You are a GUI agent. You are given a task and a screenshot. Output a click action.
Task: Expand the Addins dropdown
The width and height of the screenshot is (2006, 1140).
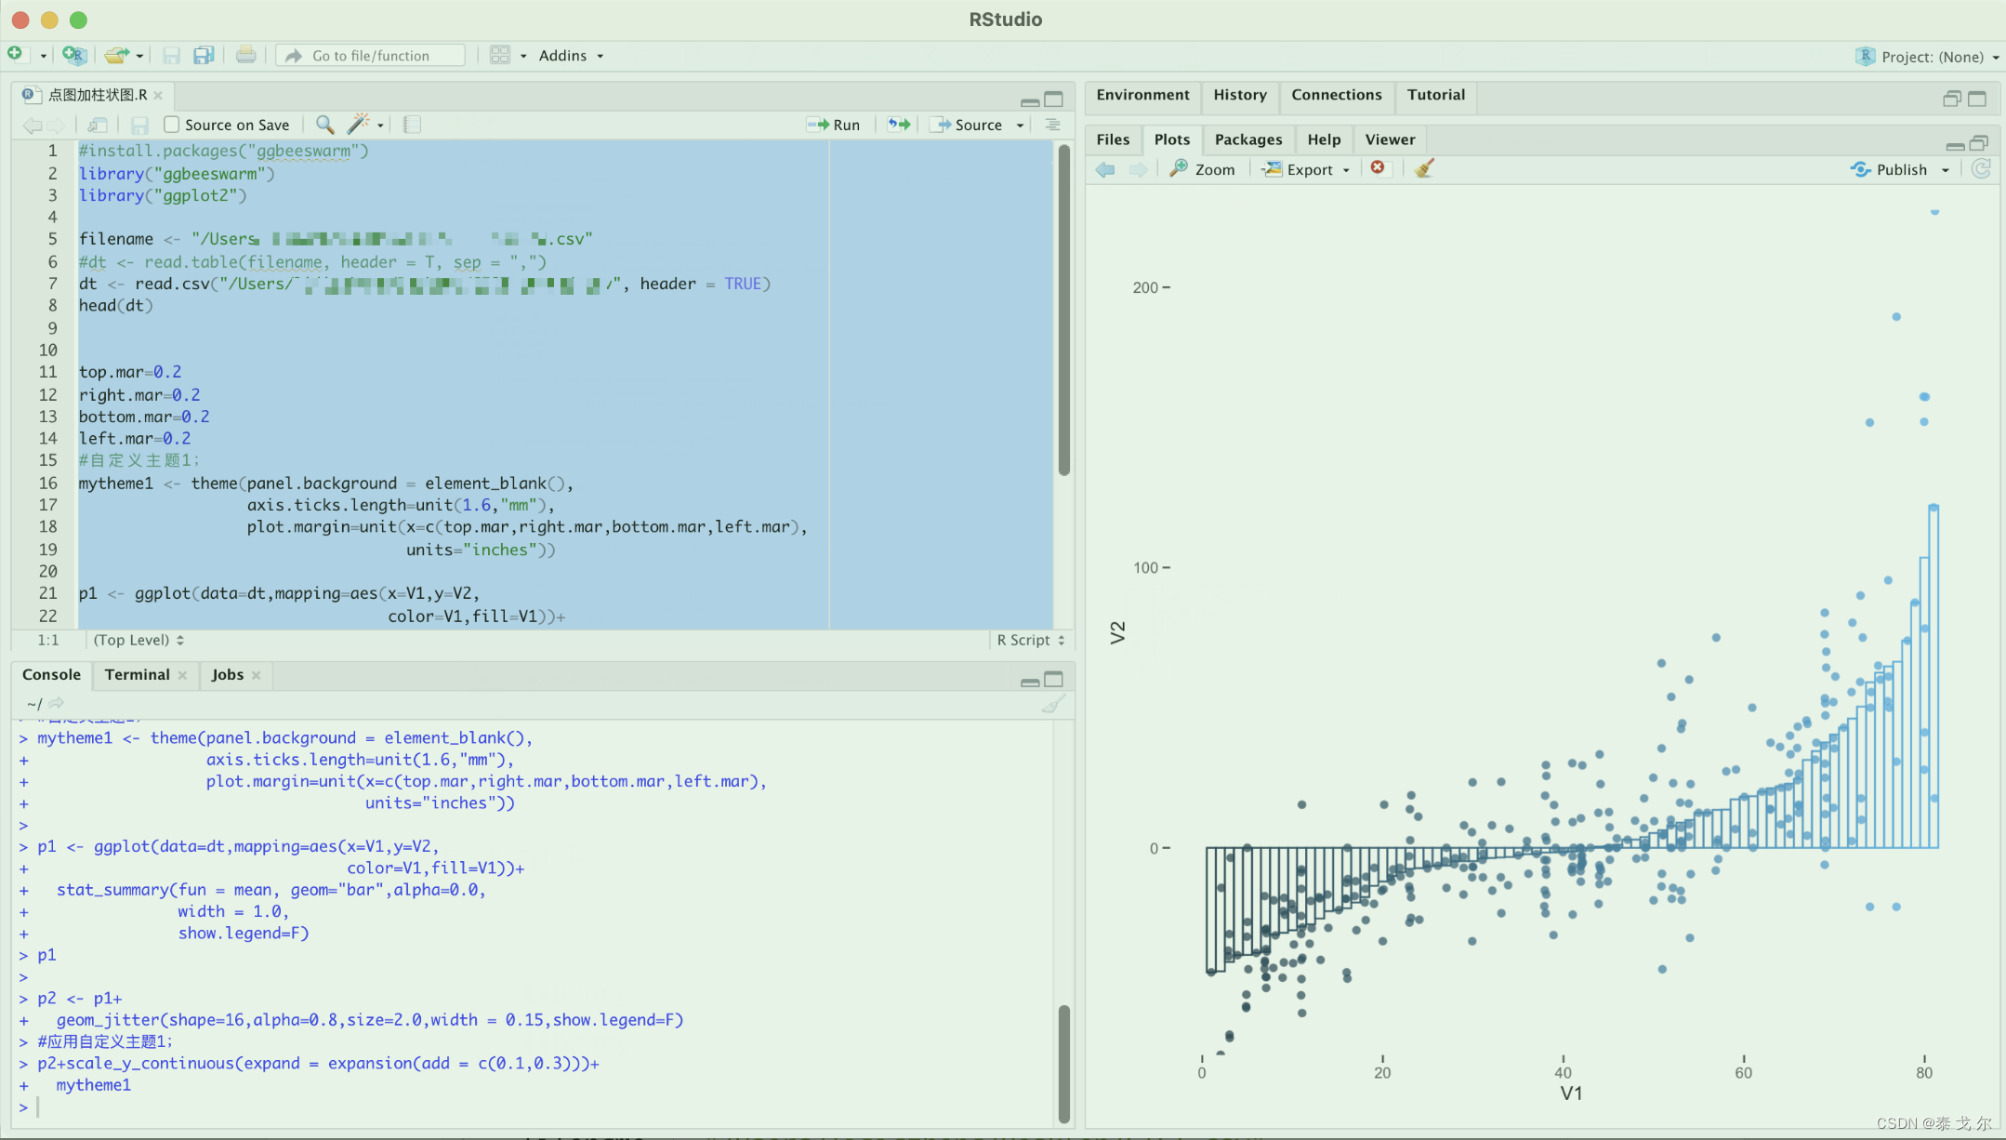571,56
